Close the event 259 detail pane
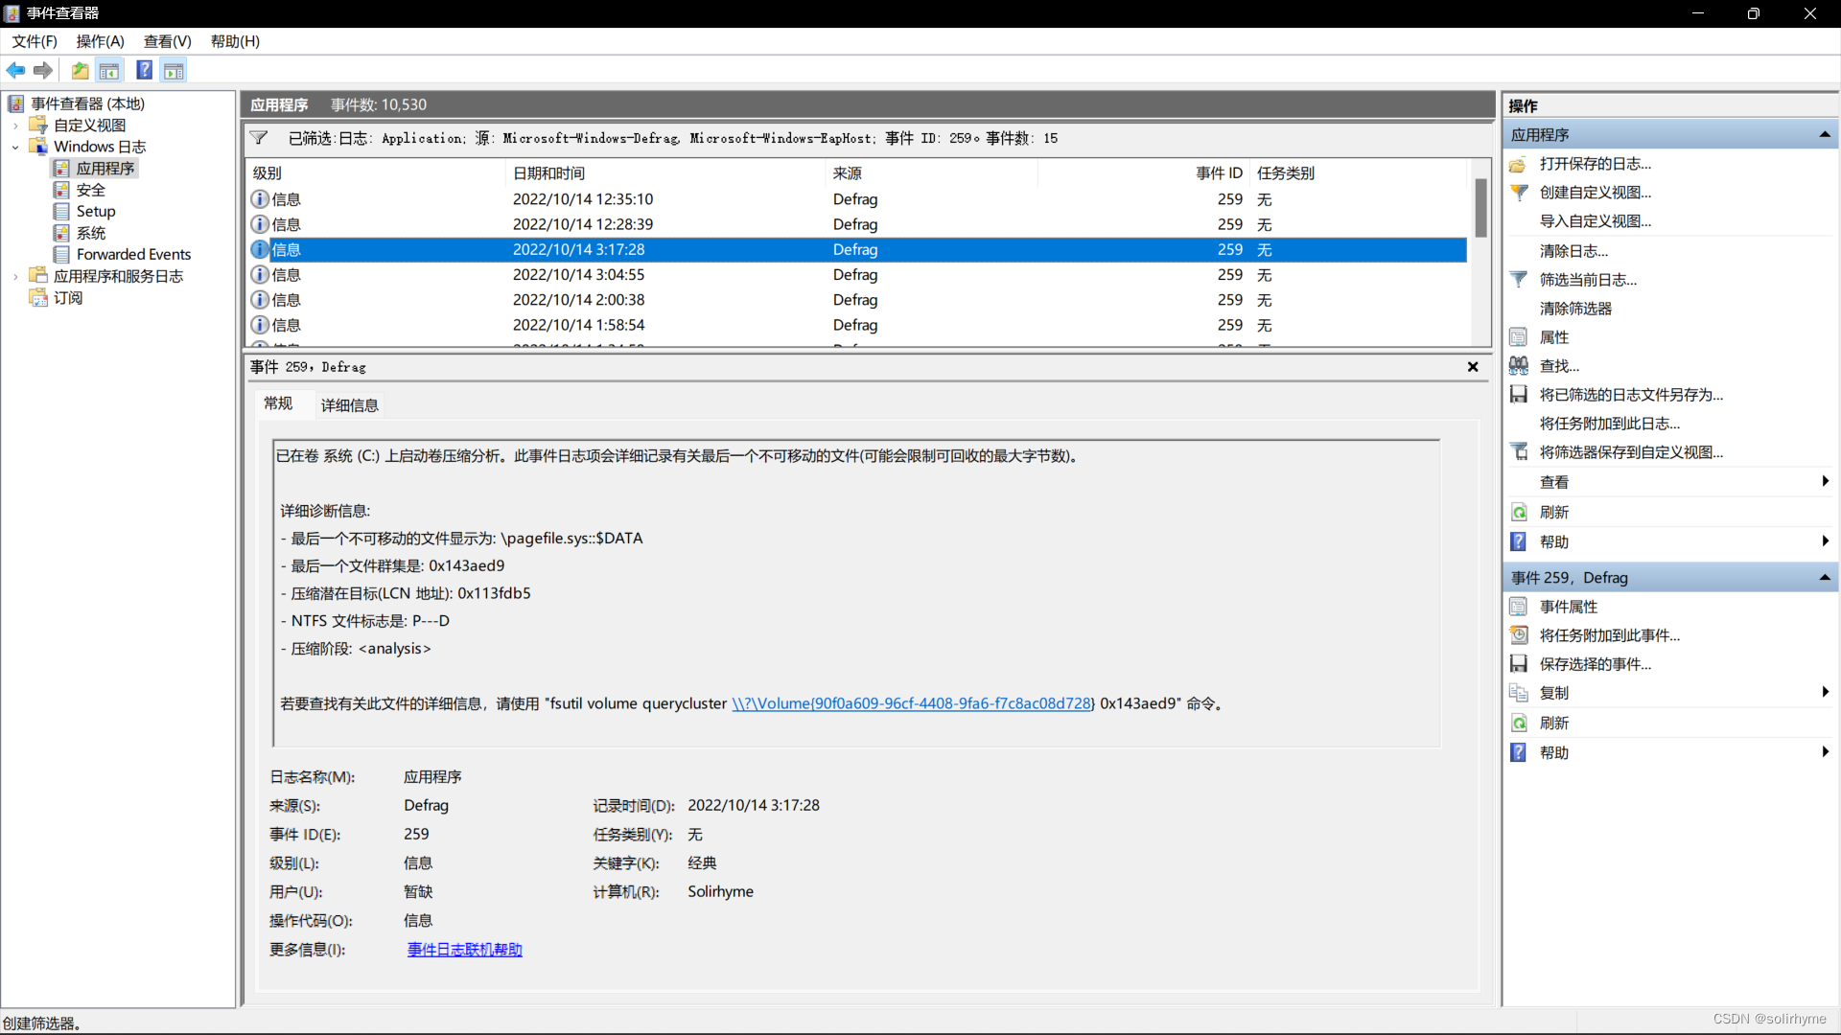This screenshot has width=1841, height=1035. pos(1473,367)
